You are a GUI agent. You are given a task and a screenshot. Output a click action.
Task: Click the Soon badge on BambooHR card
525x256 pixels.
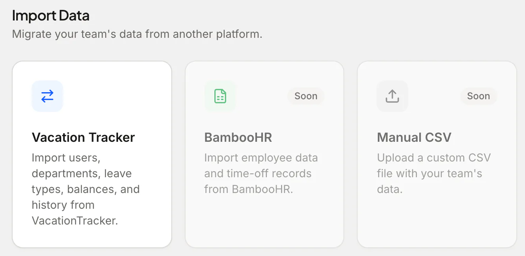(306, 96)
